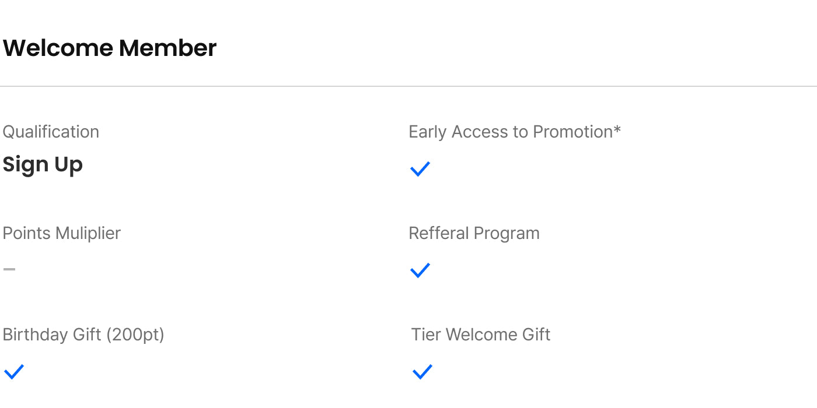Viewport: 817px width, 408px height.
Task: Click the Points Muliplier label
Action: click(61, 233)
